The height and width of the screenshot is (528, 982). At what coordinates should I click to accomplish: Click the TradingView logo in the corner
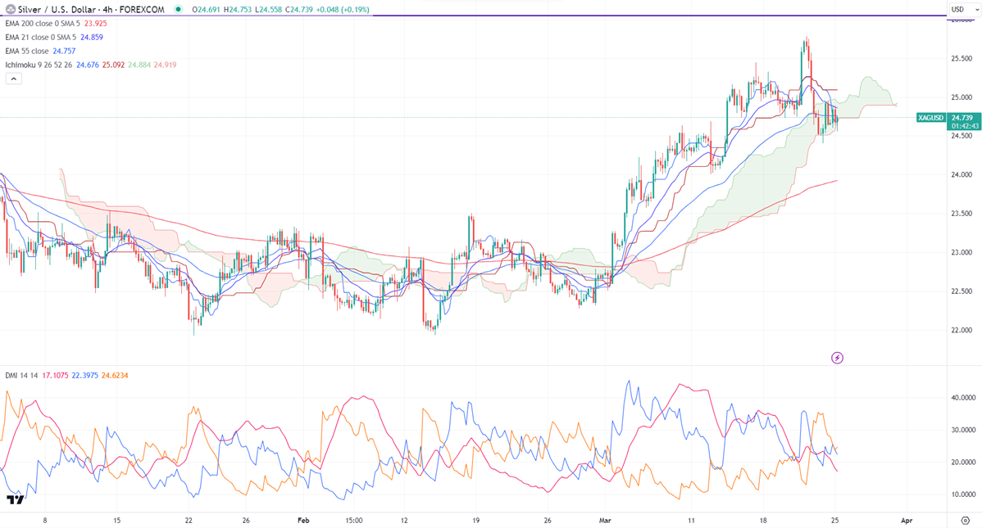point(15,500)
